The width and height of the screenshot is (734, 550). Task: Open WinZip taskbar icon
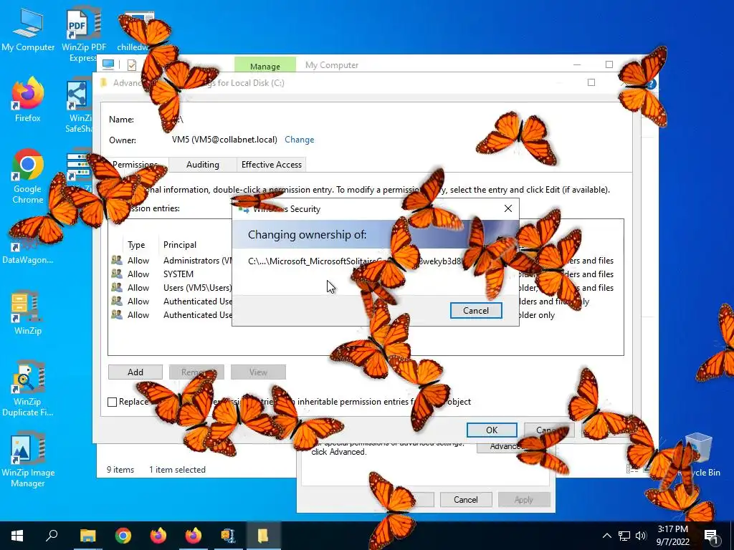pos(229,536)
